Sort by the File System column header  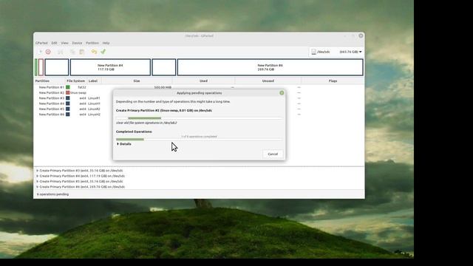click(75, 81)
